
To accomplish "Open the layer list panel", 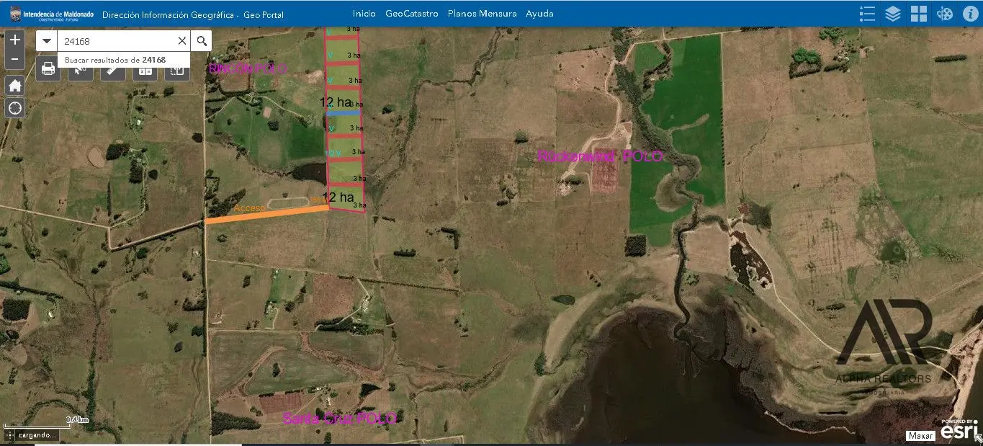I will [x=893, y=14].
